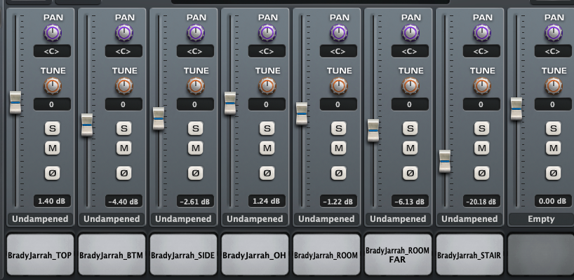Viewport: 574px width, 280px height.
Task: Click the volume fader of BradyJarrah_TOP
Action: click(x=15, y=103)
